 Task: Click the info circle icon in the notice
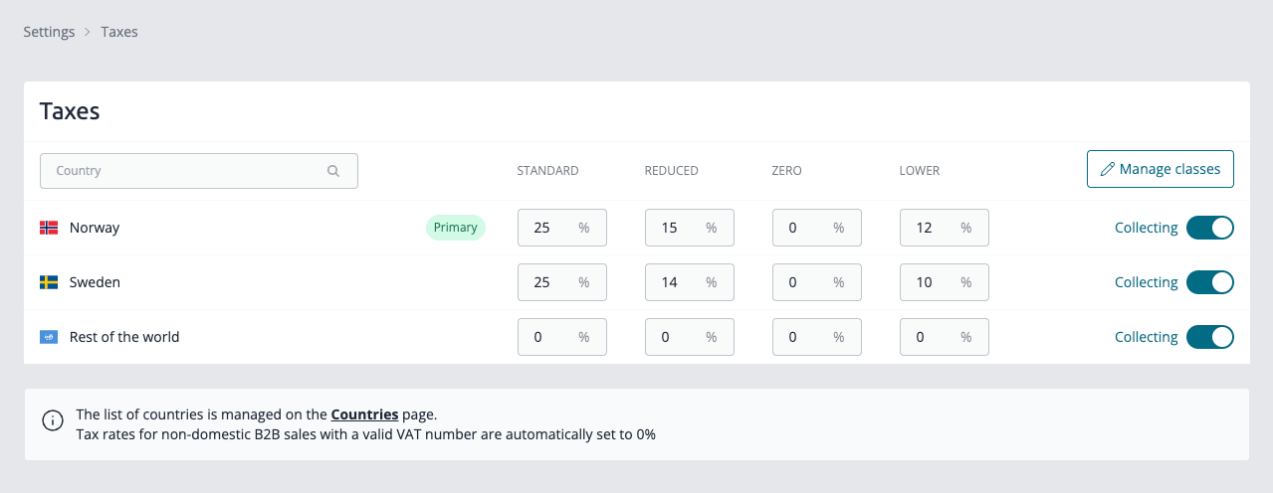click(52, 420)
